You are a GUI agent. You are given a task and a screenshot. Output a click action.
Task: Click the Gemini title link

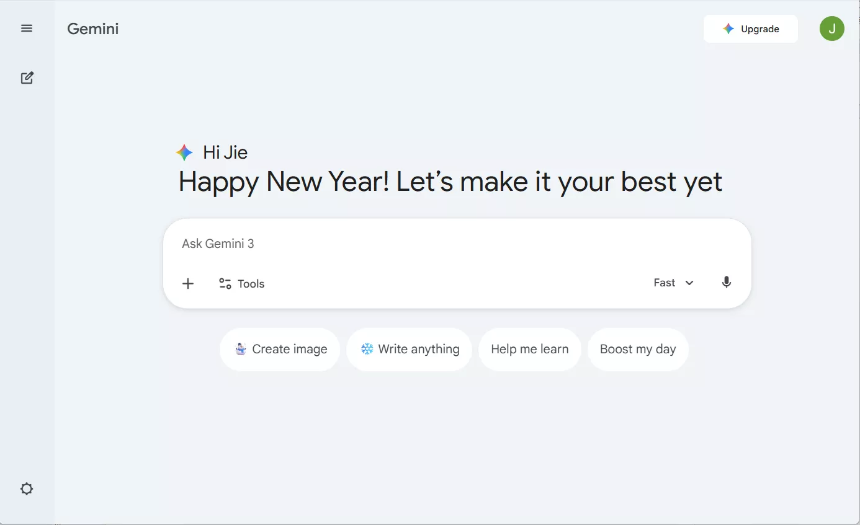point(93,29)
